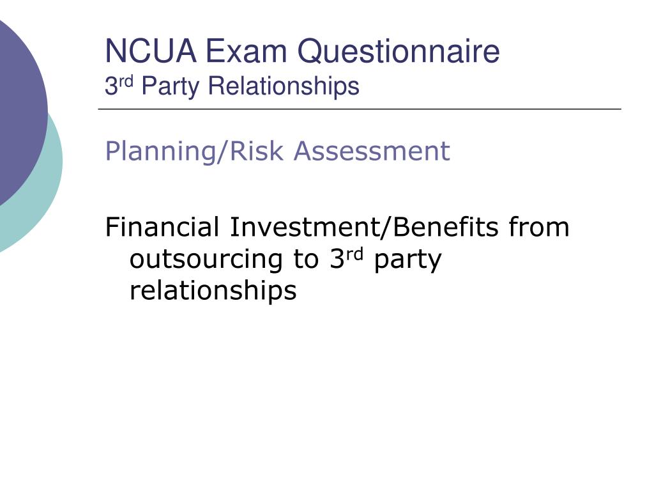The width and height of the screenshot is (654, 491).
Task: Click the horizontal divider line under title
Action: click(360, 109)
